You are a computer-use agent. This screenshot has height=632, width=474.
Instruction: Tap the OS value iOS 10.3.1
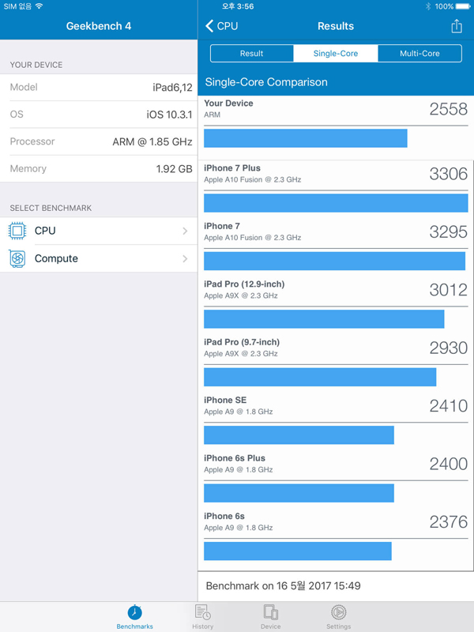(x=169, y=115)
